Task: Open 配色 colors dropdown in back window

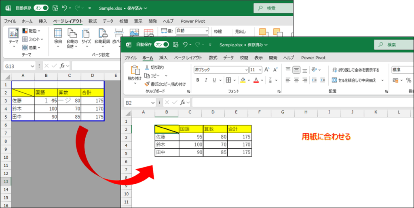Action: point(31,31)
